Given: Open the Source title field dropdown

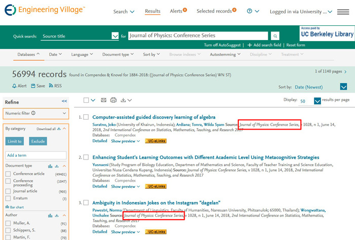Looking at the screenshot, I should (115, 36).
